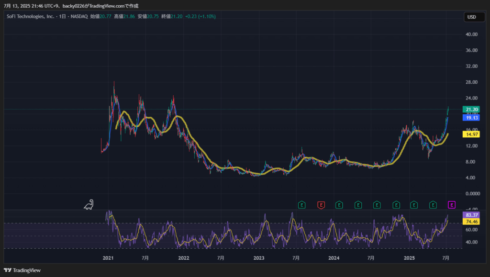Click the 7月 label after 2025
The height and width of the screenshot is (277, 490).
click(446, 258)
